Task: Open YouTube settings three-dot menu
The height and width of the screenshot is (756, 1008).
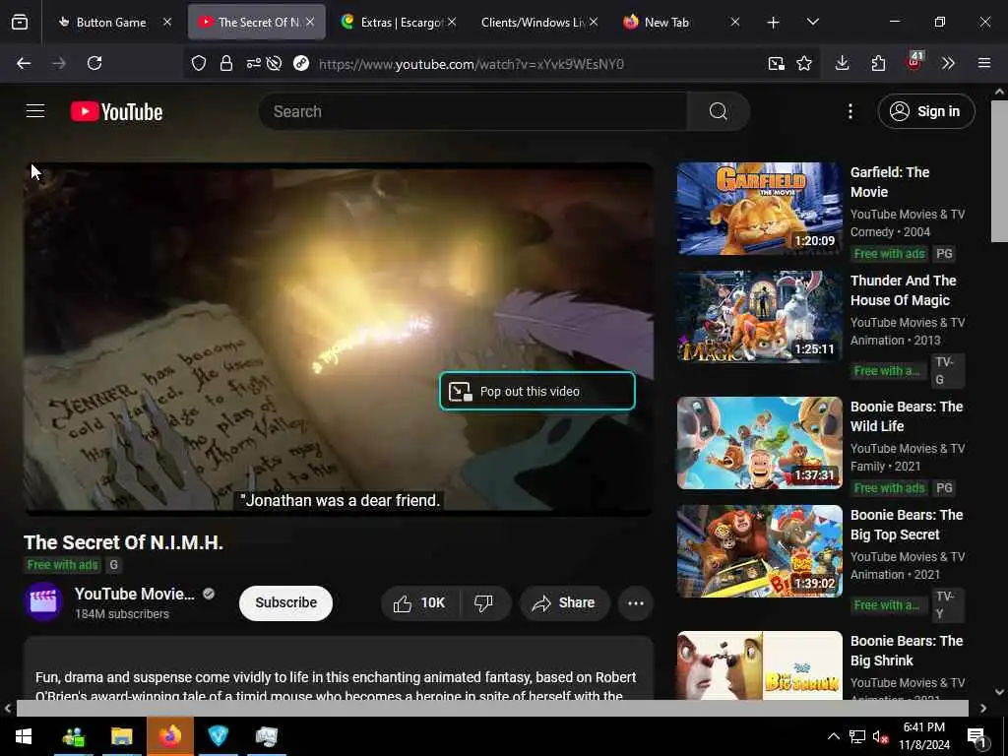Action: (x=850, y=111)
